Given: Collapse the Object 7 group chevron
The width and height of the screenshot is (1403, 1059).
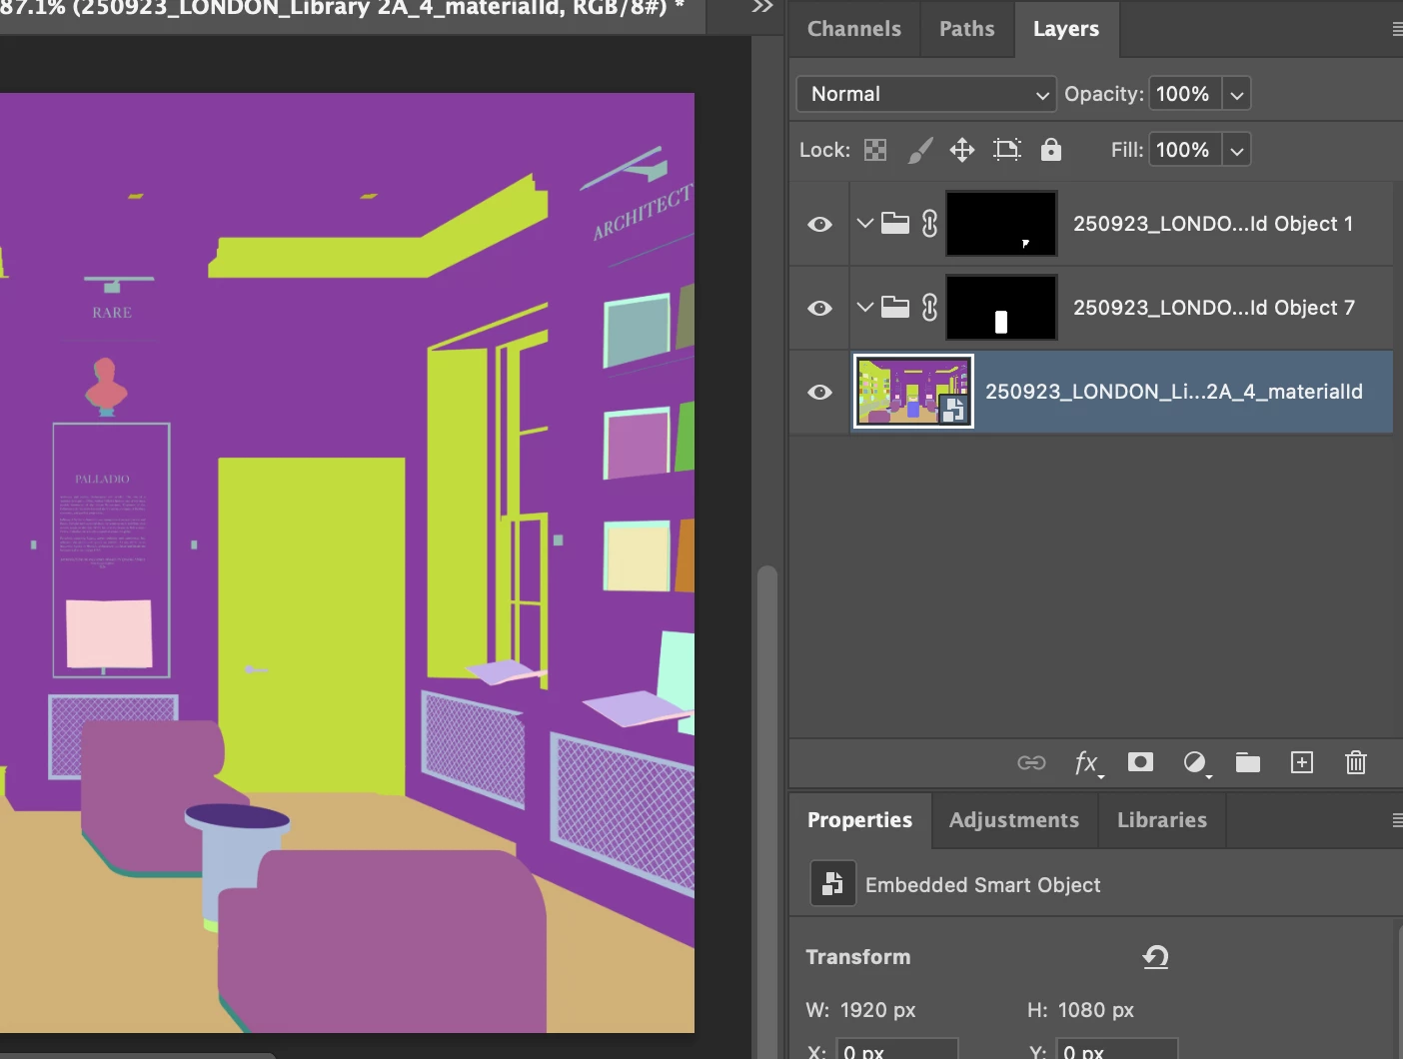Looking at the screenshot, I should 865,307.
